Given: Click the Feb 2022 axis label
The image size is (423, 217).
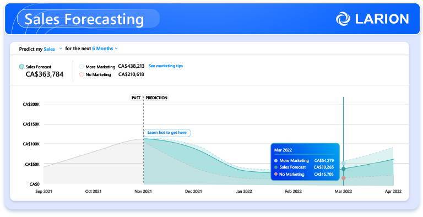Looking at the screenshot, I should 293,191.
